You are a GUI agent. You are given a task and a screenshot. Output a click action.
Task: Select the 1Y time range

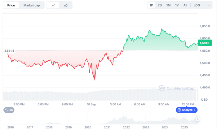(177, 5)
